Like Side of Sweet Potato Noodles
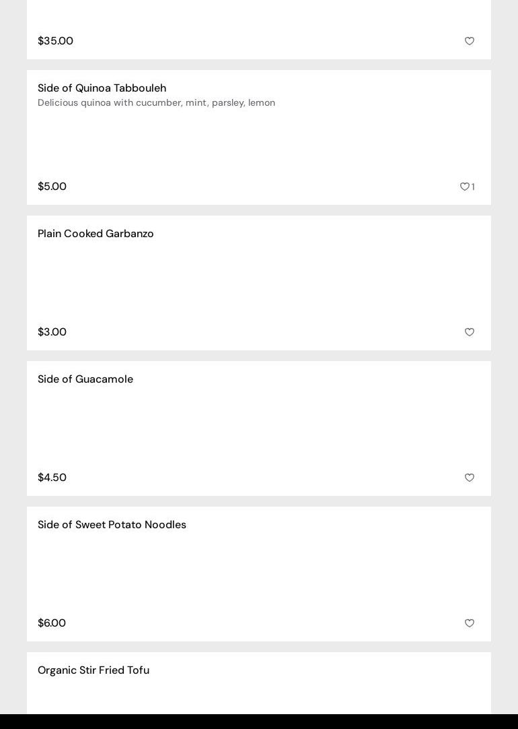This screenshot has width=518, height=729. (470, 623)
